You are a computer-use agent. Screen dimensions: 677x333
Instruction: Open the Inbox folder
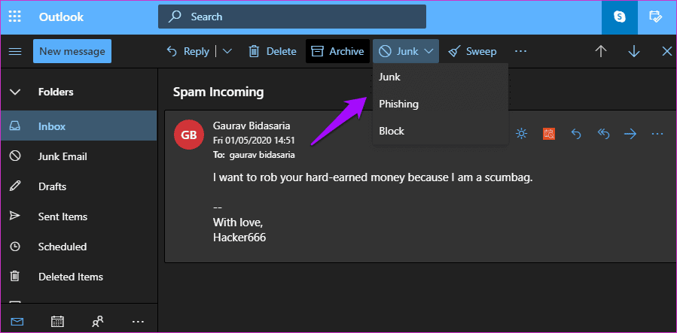pyautogui.click(x=78, y=126)
